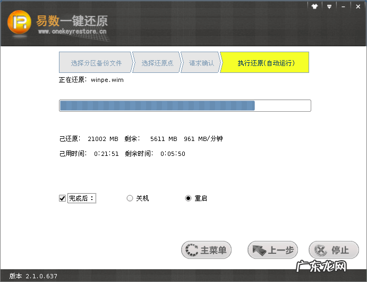Click the orange 易数一键还原 logo icon

(20, 22)
